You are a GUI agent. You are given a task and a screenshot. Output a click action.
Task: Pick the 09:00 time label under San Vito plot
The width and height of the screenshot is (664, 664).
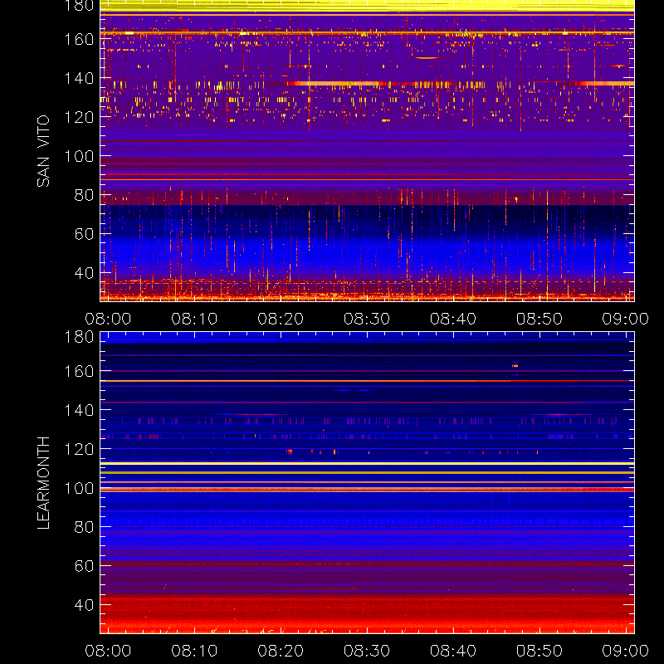point(626,319)
